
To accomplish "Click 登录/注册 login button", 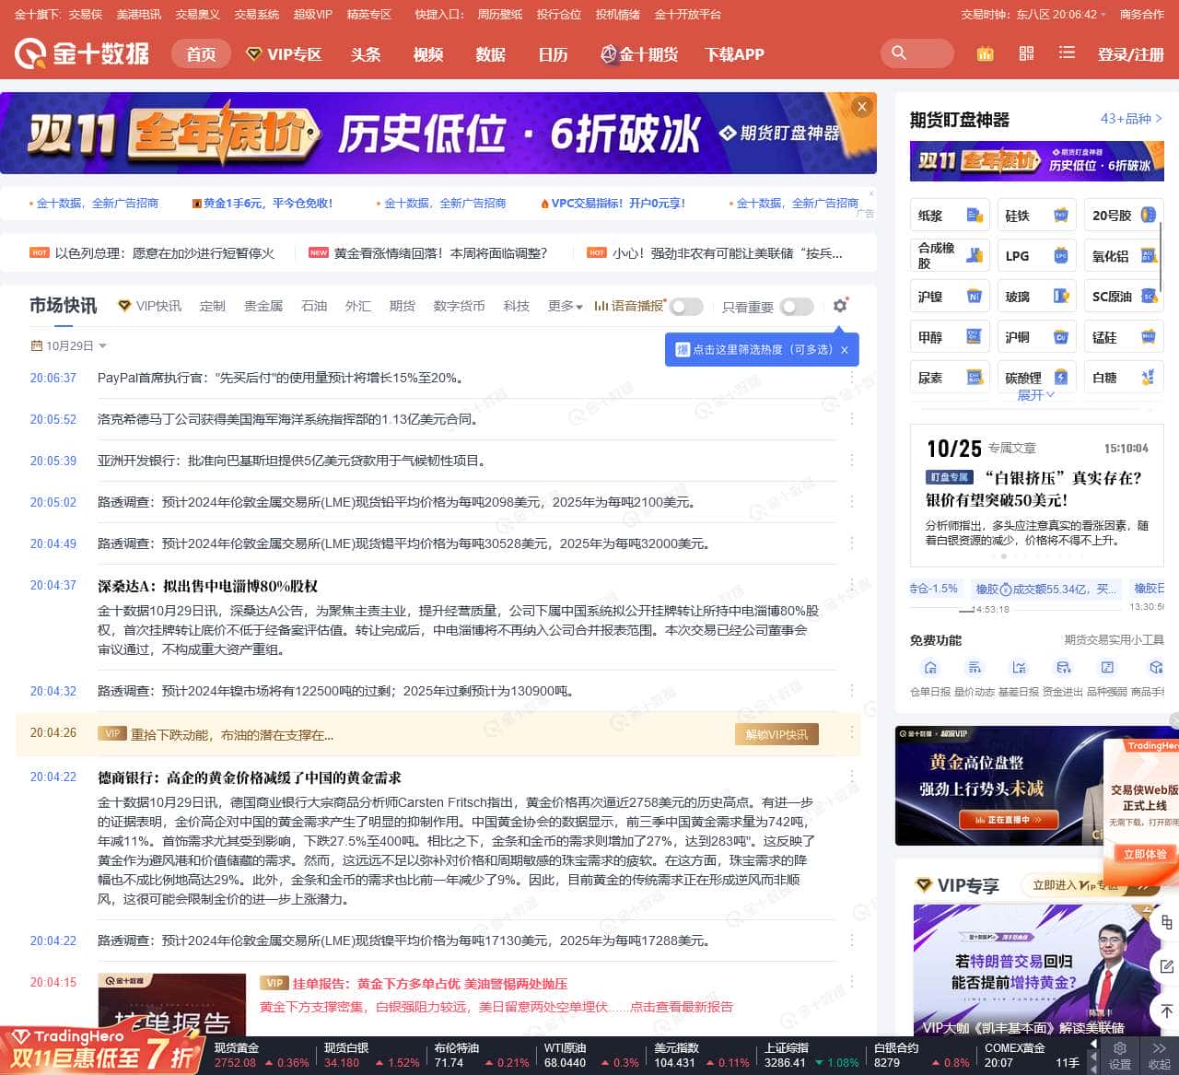I will pyautogui.click(x=1130, y=54).
